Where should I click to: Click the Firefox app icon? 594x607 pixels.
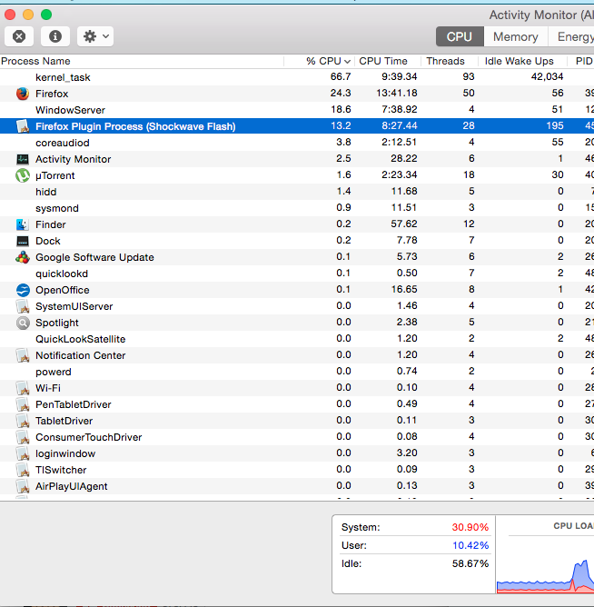pos(23,94)
